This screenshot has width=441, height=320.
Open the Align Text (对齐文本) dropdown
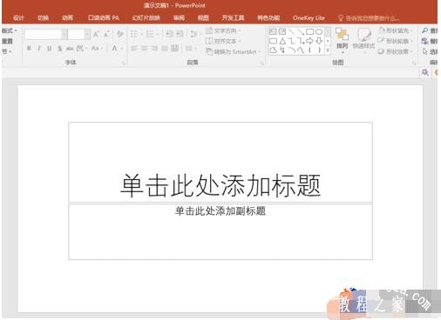223,41
